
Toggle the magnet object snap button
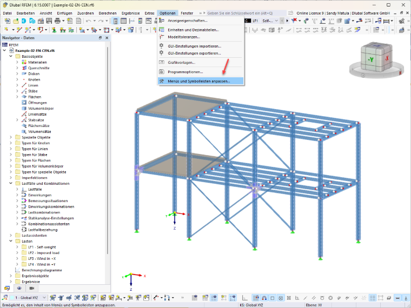[x=264, y=298]
